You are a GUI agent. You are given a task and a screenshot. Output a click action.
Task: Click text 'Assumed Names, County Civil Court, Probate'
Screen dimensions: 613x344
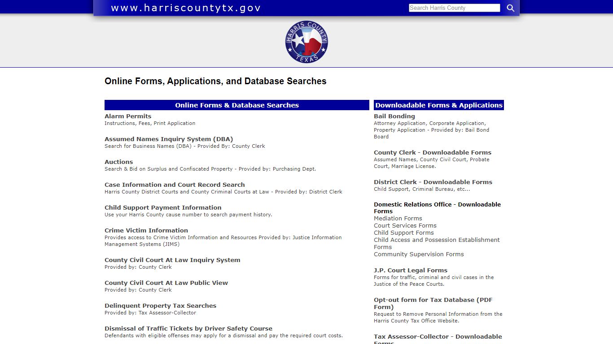[432, 159]
